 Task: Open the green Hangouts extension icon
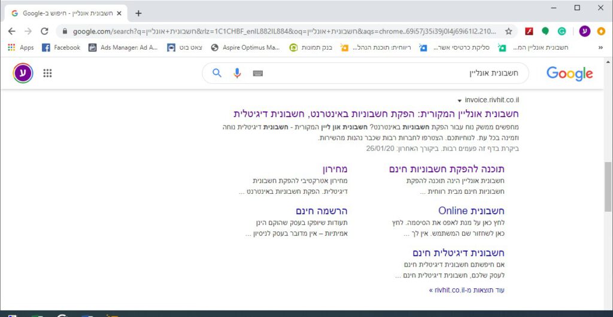coord(545,31)
